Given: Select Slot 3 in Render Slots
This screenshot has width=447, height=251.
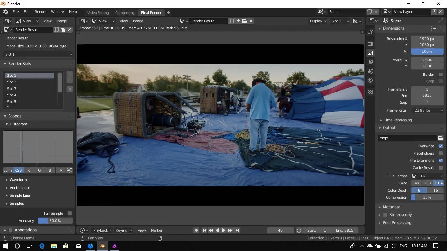Looking at the screenshot, I should pyautogui.click(x=29, y=89).
